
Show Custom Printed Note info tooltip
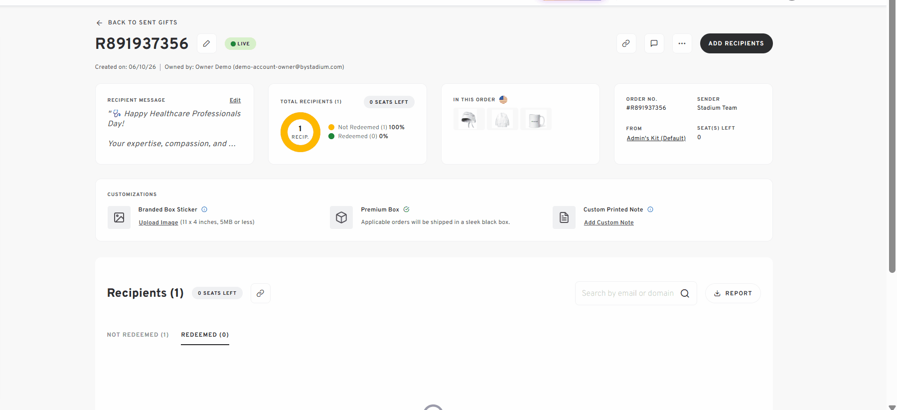(650, 209)
